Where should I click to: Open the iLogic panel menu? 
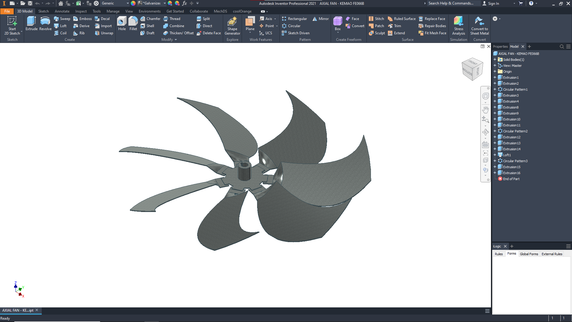click(x=568, y=246)
